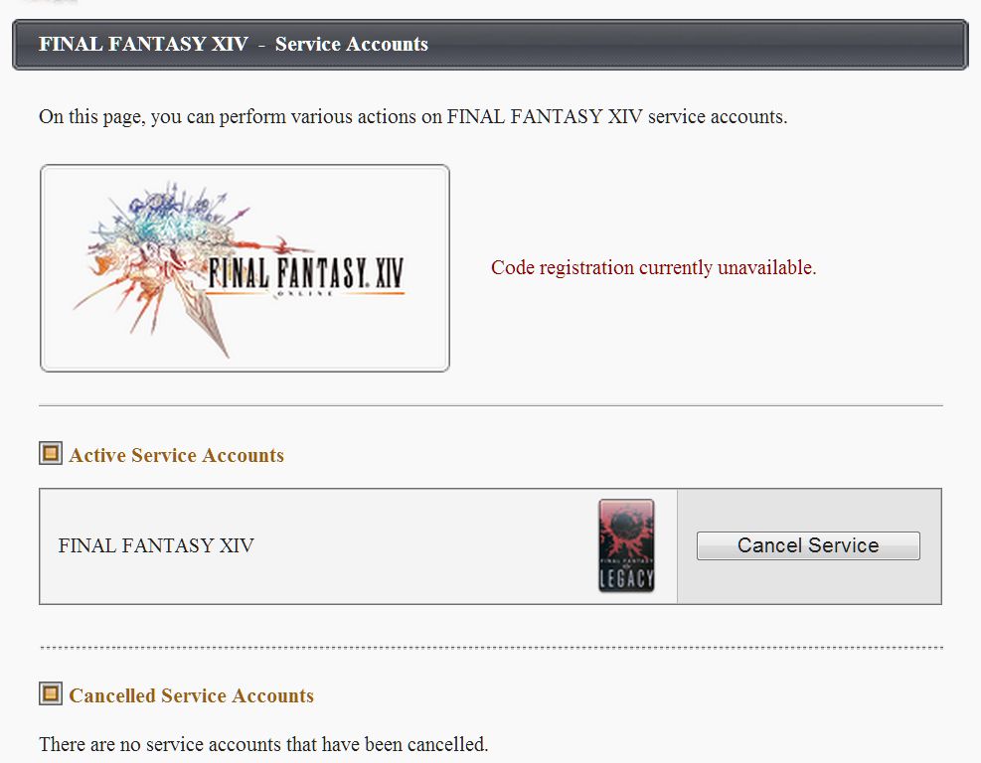Click the square icon beside Cancelled Service Accounts

(51, 693)
